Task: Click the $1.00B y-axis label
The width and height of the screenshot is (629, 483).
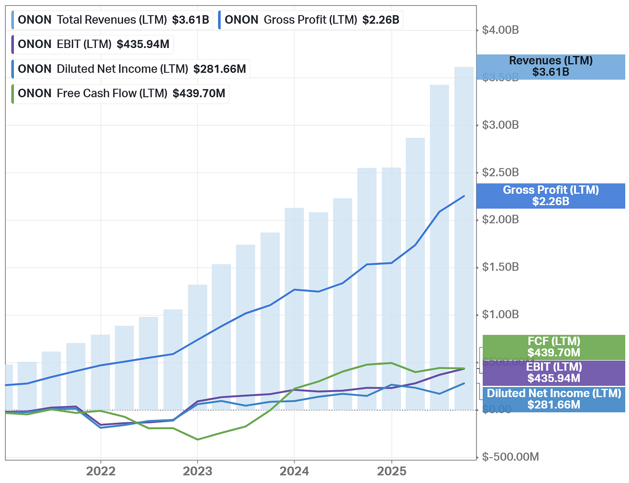Action: pyautogui.click(x=500, y=315)
